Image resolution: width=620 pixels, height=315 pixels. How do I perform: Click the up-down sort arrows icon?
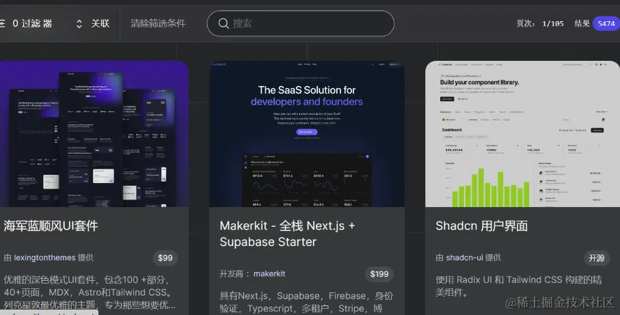79,24
